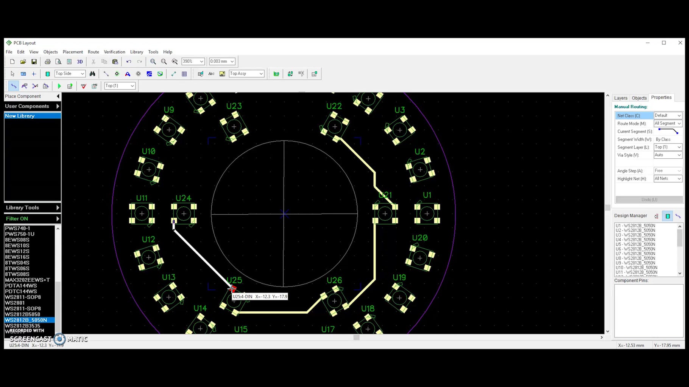This screenshot has width=689, height=387.
Task: Toggle the Design Manager component view
Action: click(x=667, y=216)
